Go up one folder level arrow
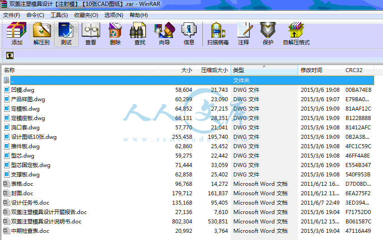The width and height of the screenshot is (383, 240). [10, 56]
